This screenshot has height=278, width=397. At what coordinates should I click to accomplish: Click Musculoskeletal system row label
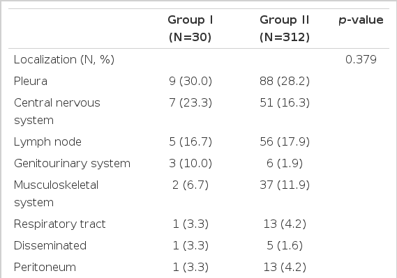click(x=57, y=194)
